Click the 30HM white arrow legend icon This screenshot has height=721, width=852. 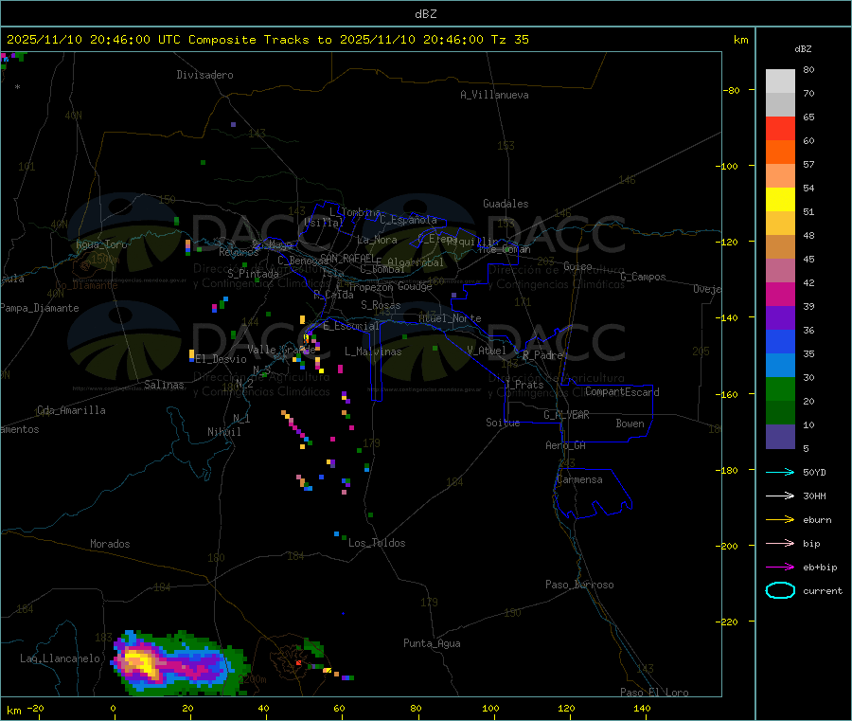tap(780, 496)
